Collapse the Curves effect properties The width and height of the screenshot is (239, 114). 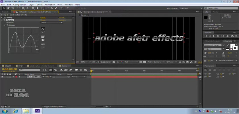pos(2,20)
